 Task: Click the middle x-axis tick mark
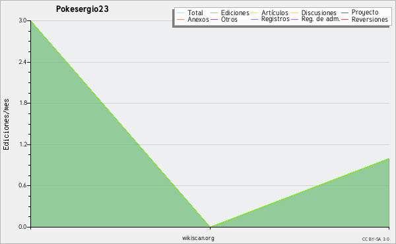tap(210, 228)
